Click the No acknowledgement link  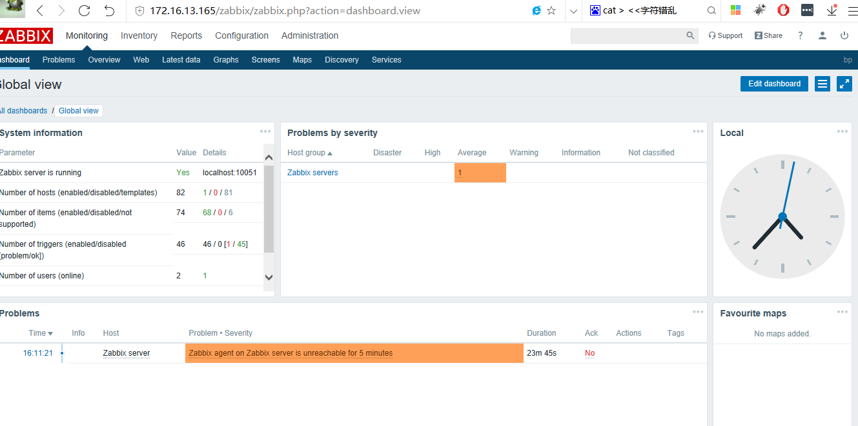pyautogui.click(x=590, y=353)
